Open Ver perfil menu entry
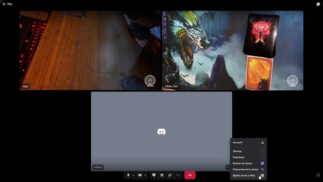This screenshot has width=323, height=182. pos(248,143)
